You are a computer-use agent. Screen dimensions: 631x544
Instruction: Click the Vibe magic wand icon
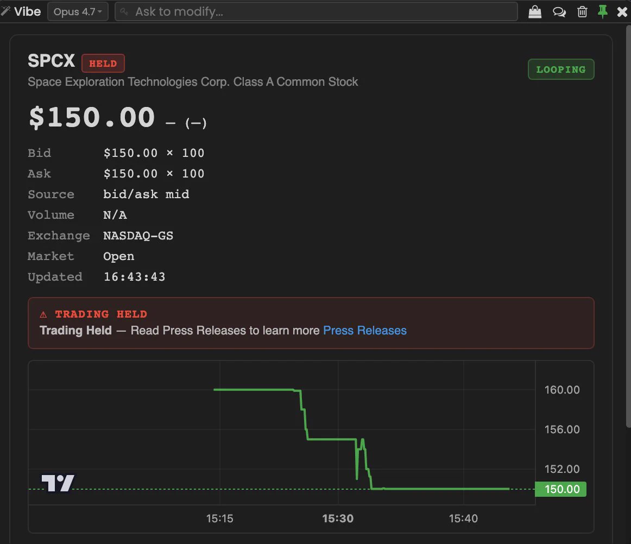(x=5, y=11)
